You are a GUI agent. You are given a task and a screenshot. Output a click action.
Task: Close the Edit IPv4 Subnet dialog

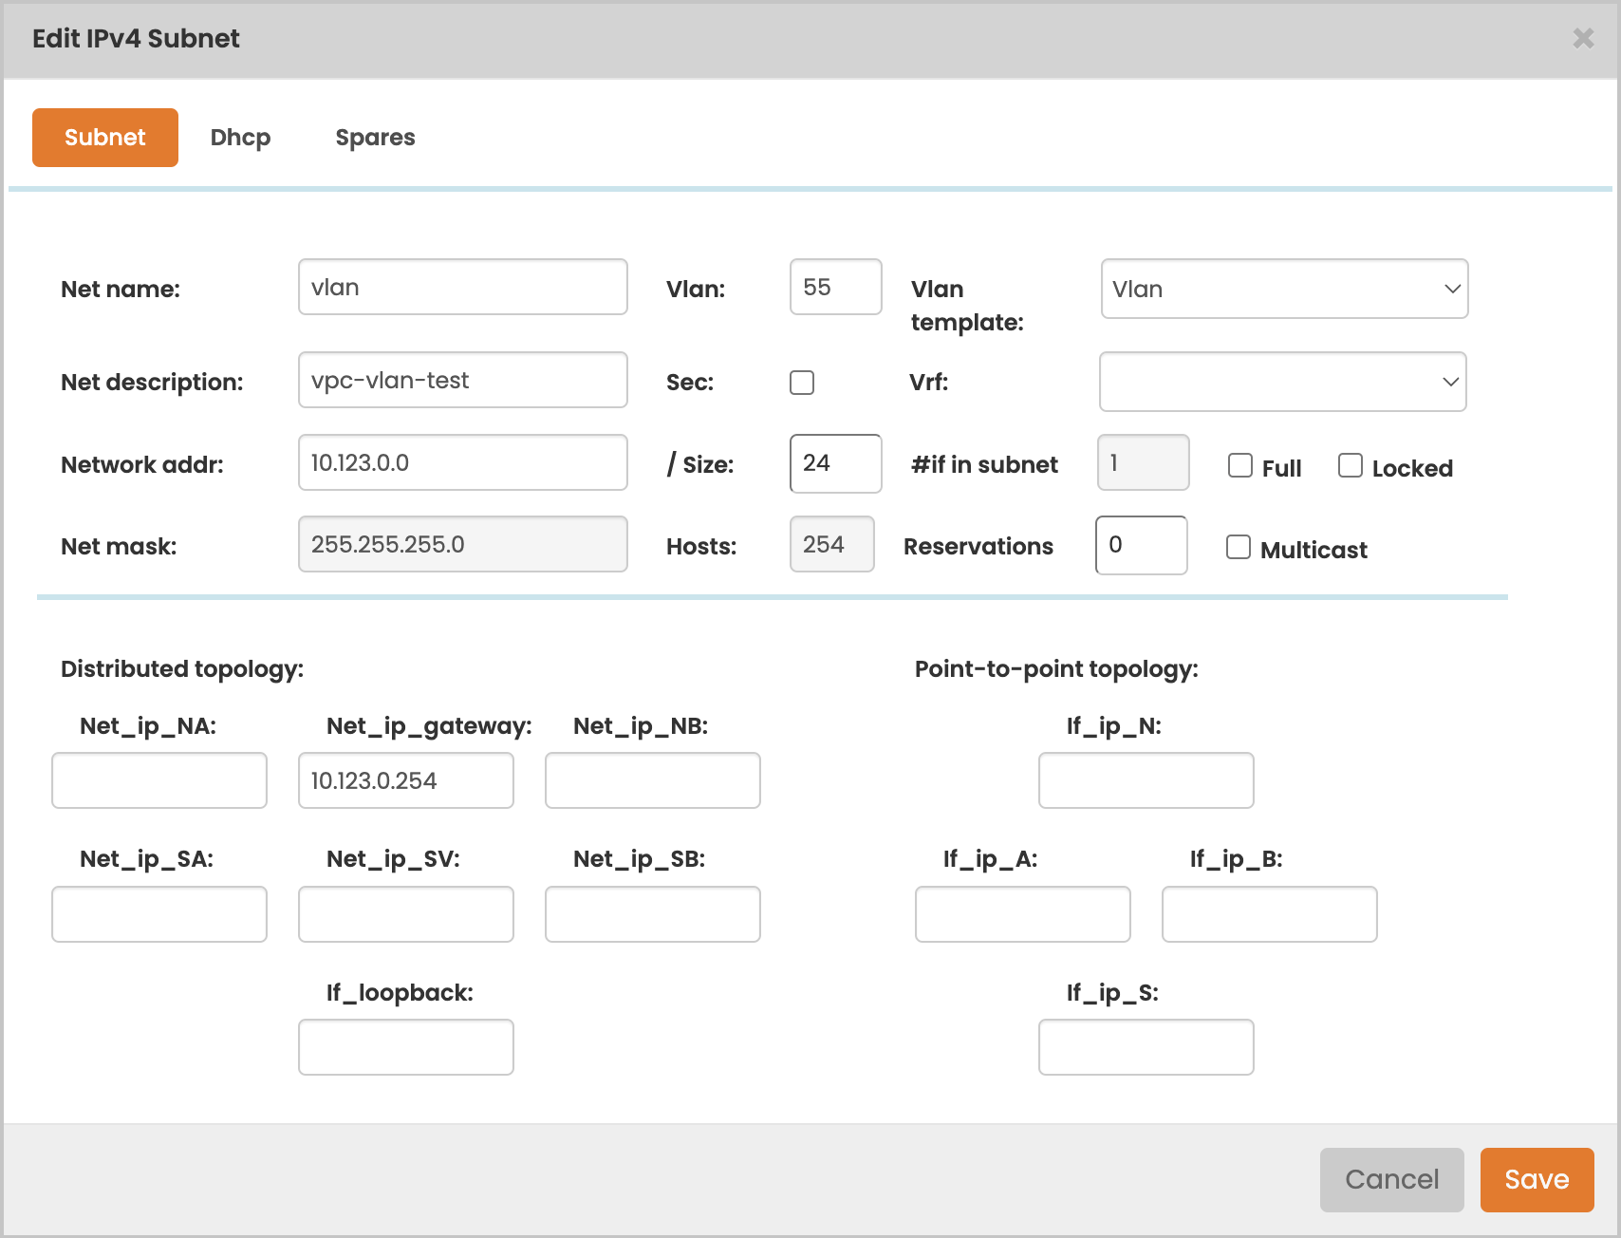tap(1582, 38)
